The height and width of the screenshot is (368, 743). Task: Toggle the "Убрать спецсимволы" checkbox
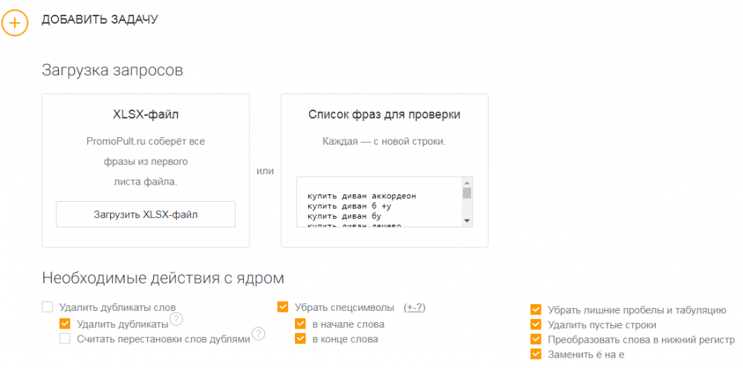[282, 307]
